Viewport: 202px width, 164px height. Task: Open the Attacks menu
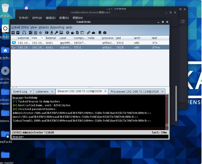point(44,27)
